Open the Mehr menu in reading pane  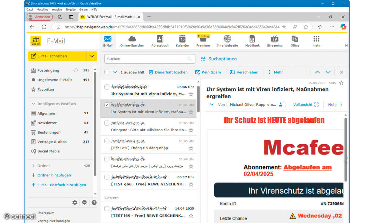(335, 104)
